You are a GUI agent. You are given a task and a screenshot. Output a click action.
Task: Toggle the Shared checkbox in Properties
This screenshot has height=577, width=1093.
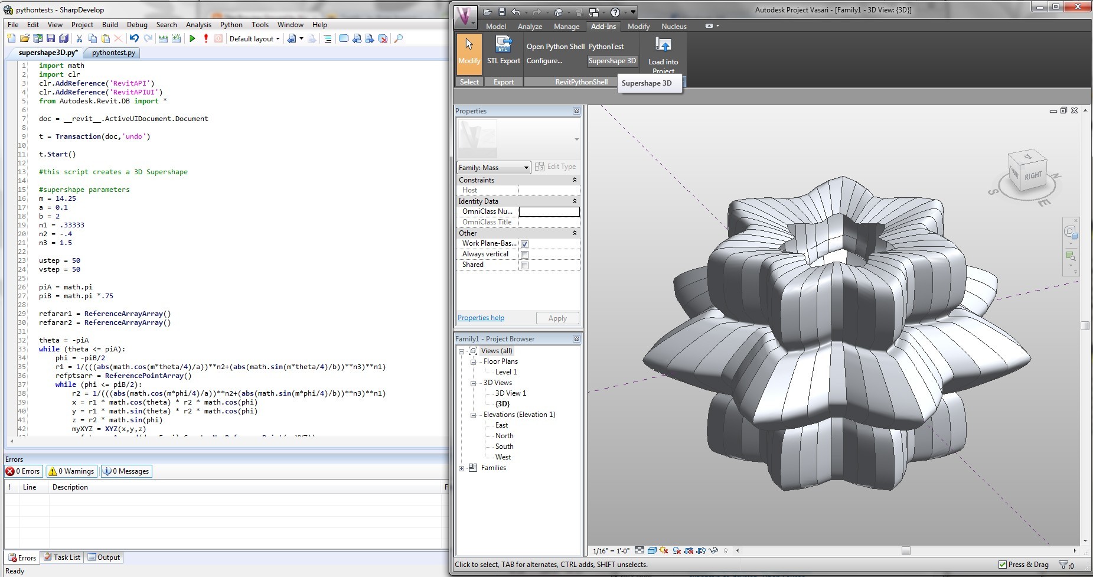tap(524, 265)
